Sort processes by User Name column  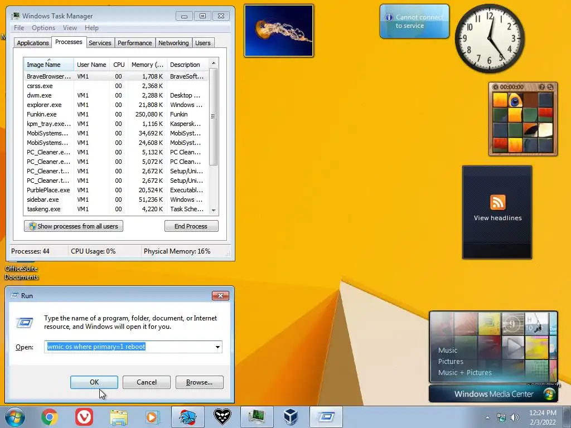(91, 65)
